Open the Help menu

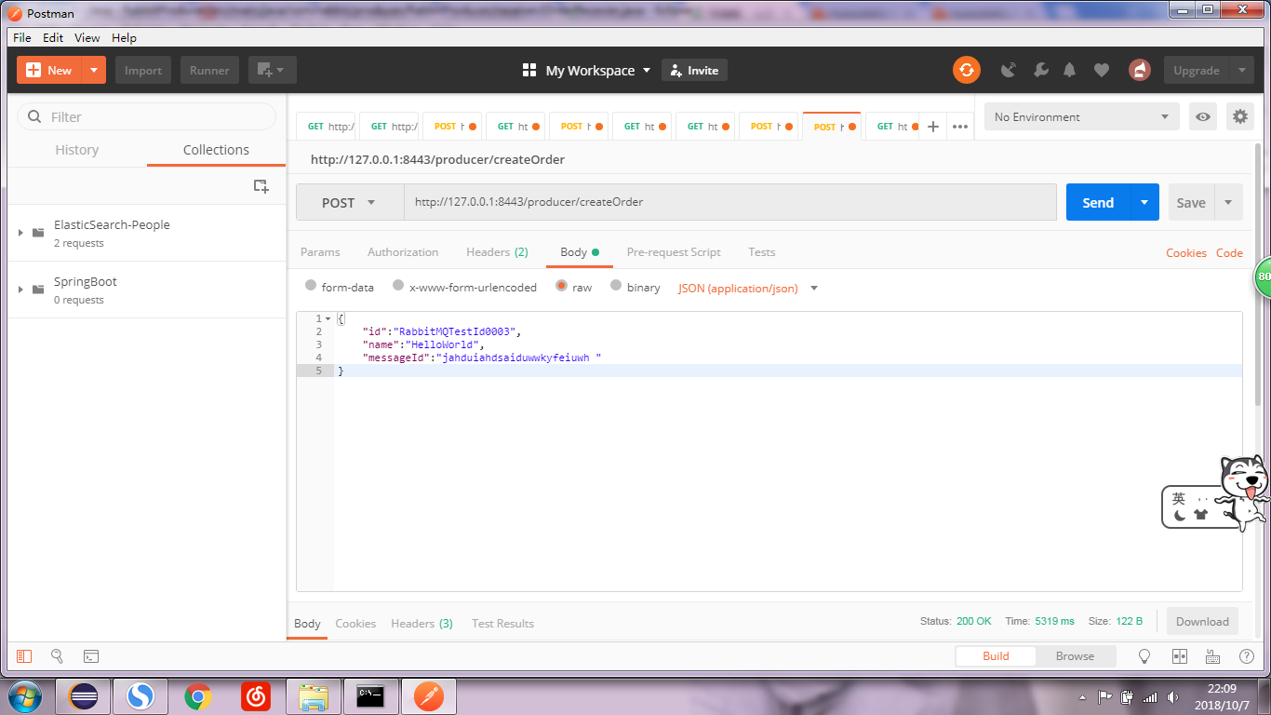(x=124, y=37)
